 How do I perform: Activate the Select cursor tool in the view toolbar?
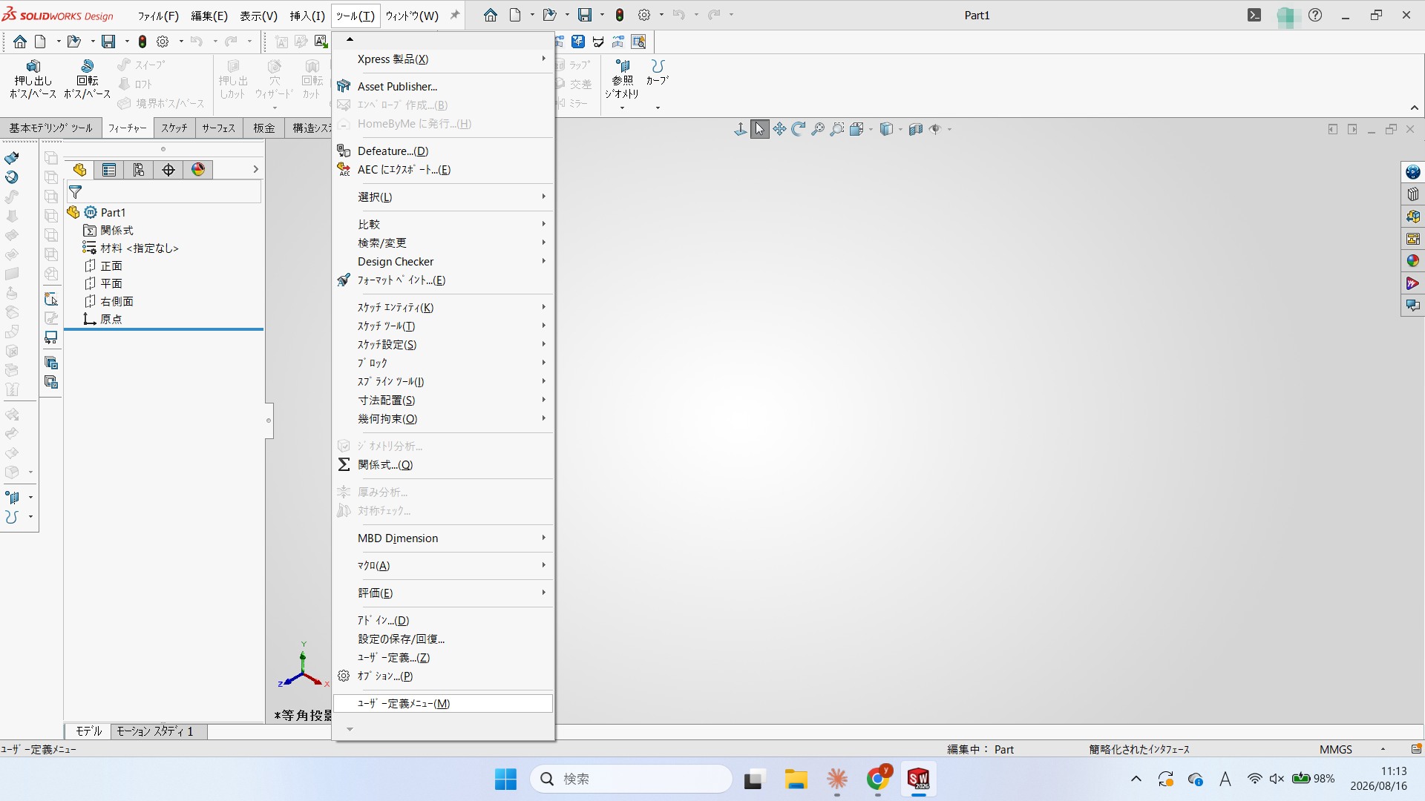pyautogui.click(x=759, y=129)
